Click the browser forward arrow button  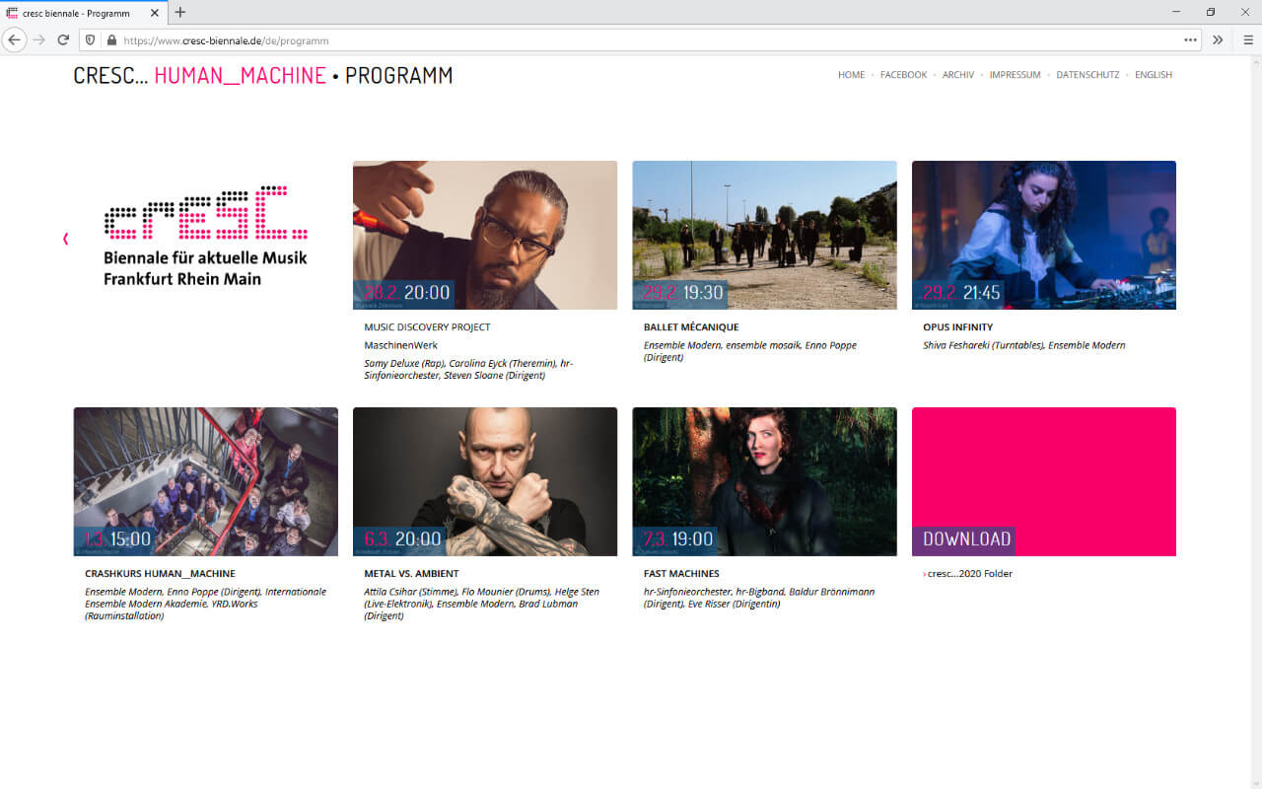coord(38,40)
